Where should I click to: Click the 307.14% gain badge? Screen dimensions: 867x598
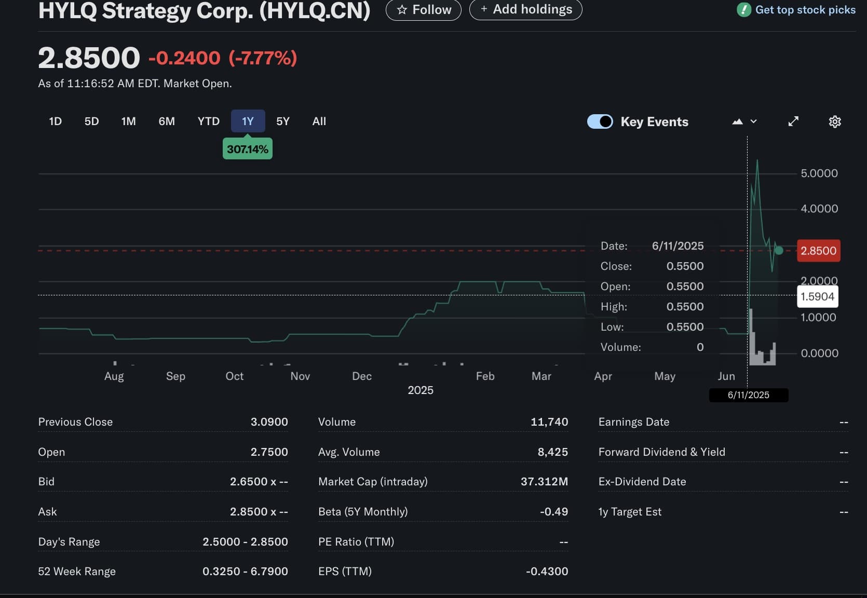click(247, 148)
